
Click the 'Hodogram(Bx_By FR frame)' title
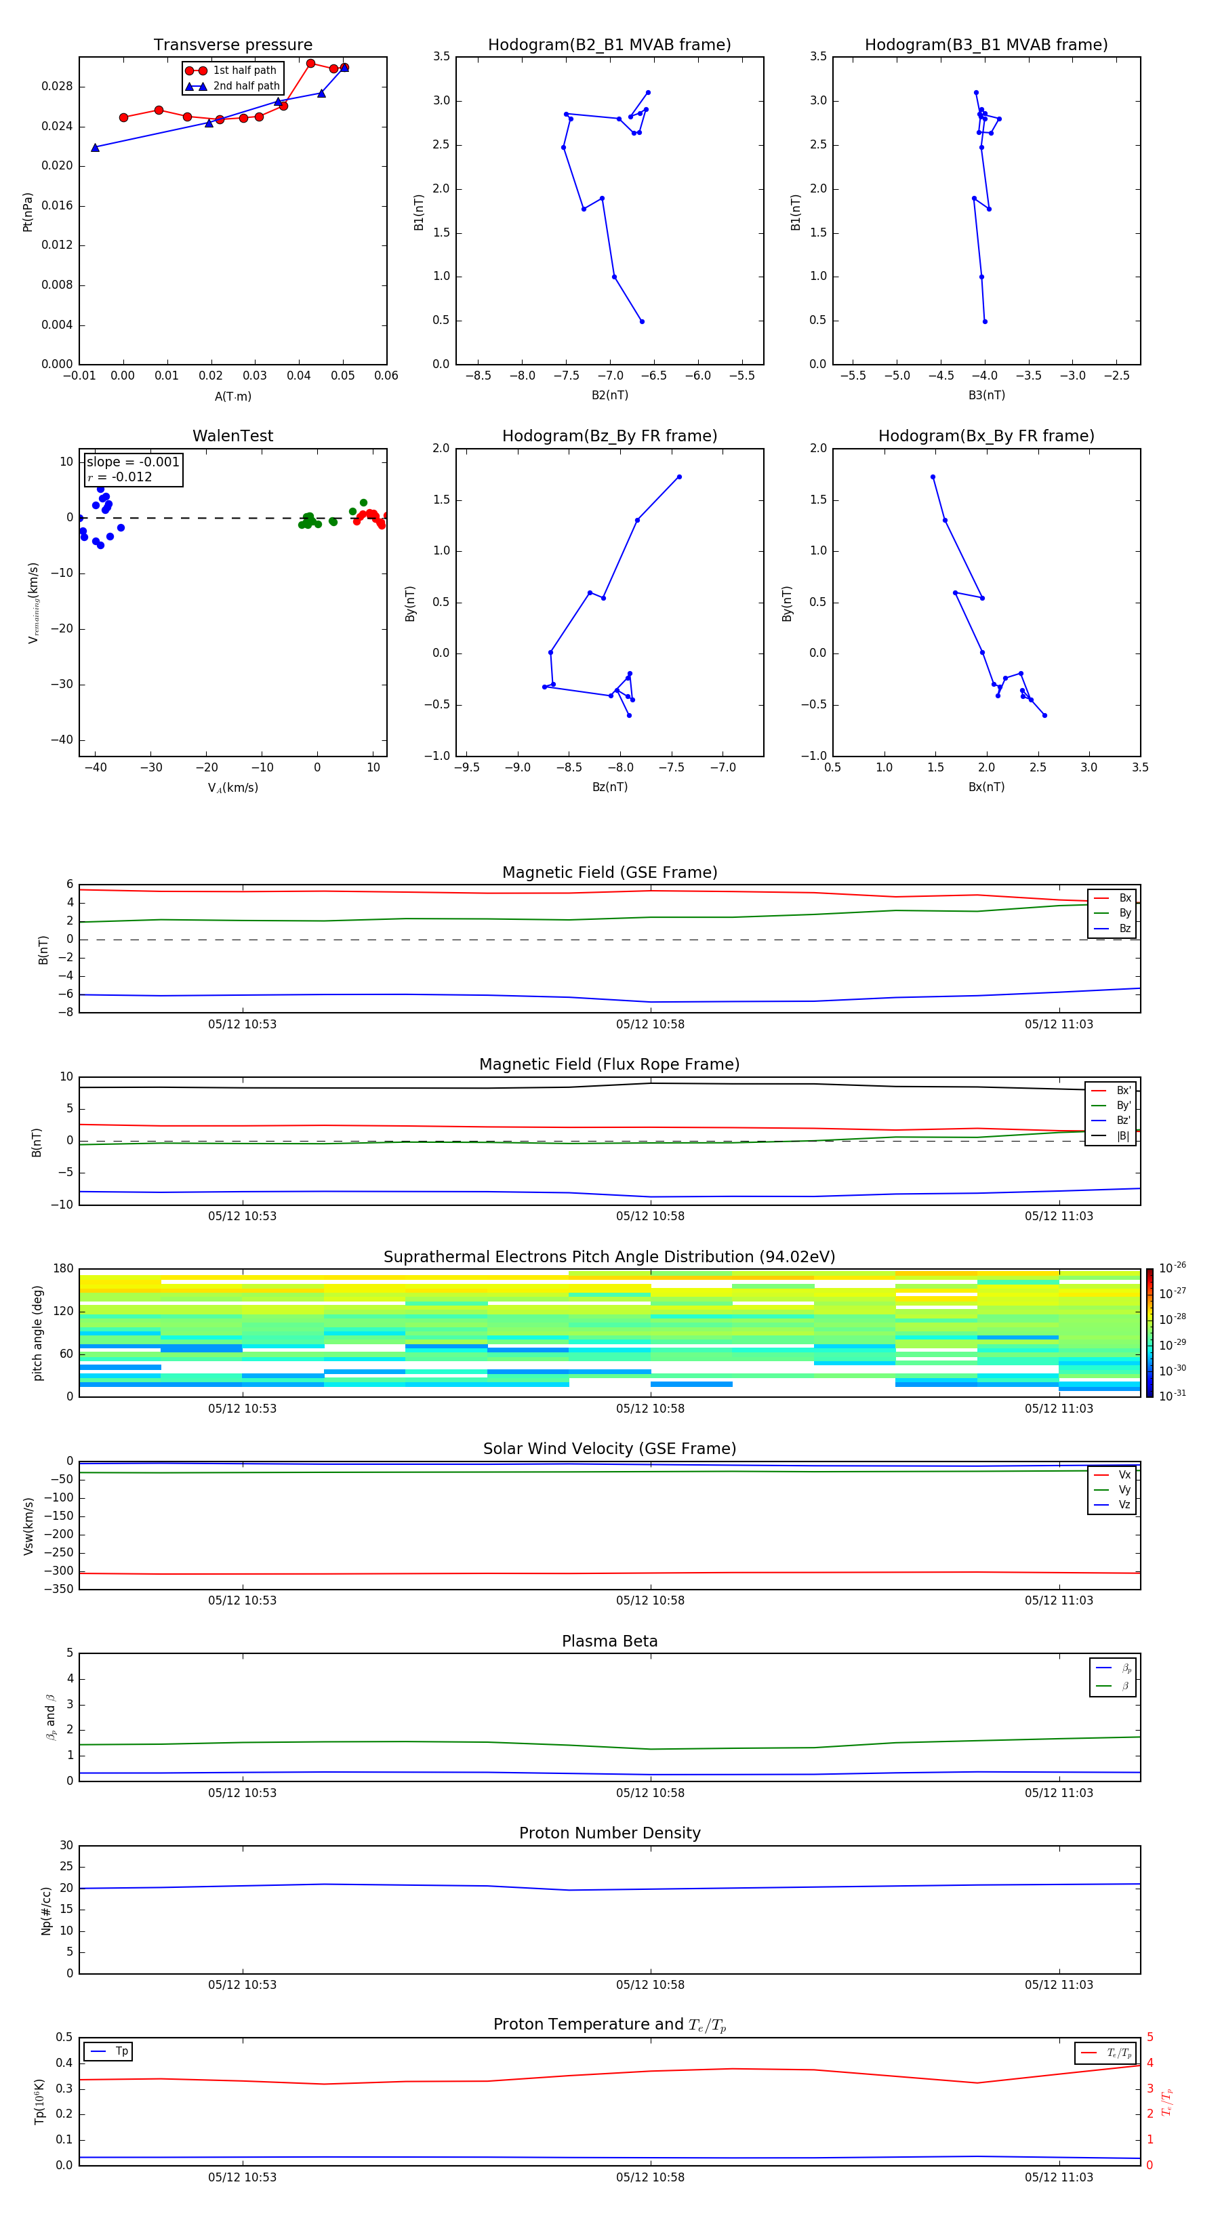pos(986,436)
